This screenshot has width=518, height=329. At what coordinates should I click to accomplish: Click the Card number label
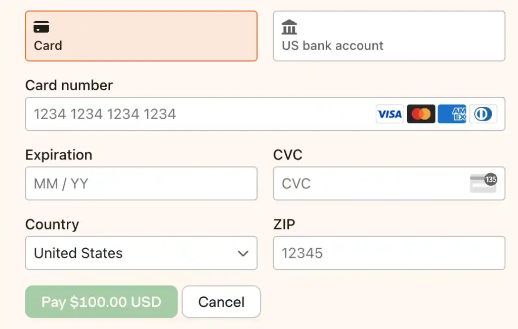pyautogui.click(x=69, y=85)
